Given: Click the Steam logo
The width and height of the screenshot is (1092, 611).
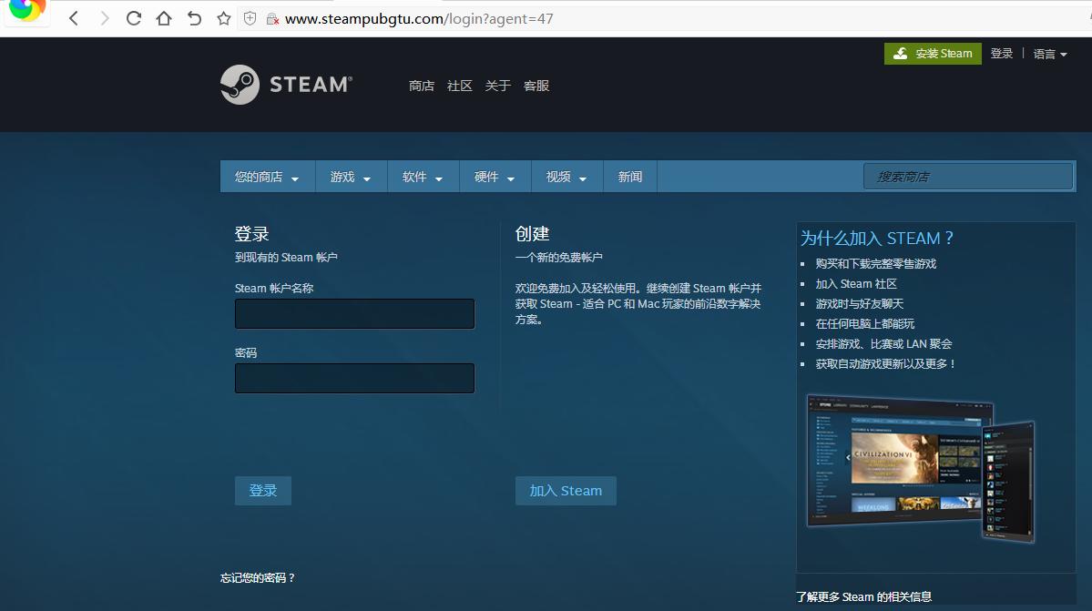Looking at the screenshot, I should point(285,84).
